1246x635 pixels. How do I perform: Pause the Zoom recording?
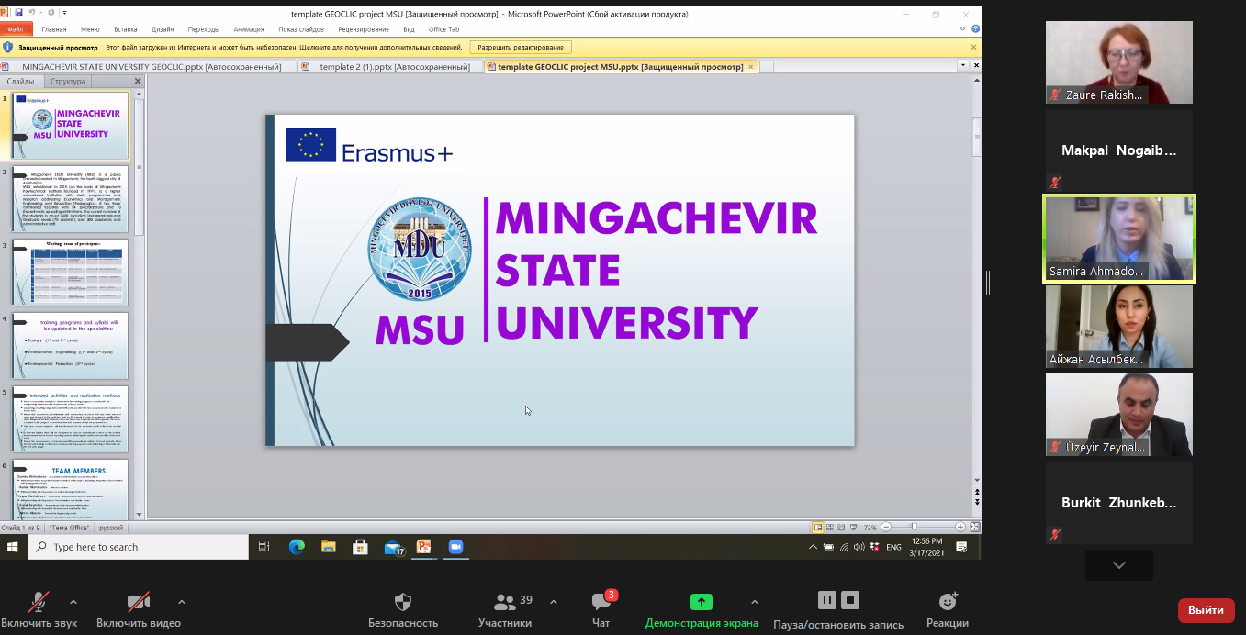tap(827, 601)
